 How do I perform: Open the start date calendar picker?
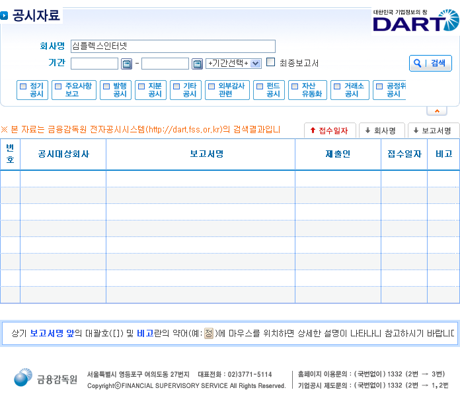127,64
